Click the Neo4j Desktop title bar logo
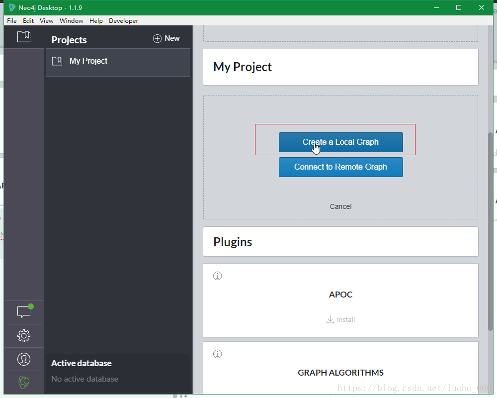 click(x=12, y=7)
